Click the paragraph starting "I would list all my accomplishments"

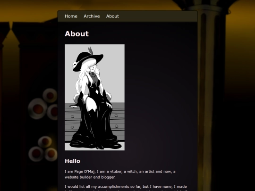tap(126, 188)
